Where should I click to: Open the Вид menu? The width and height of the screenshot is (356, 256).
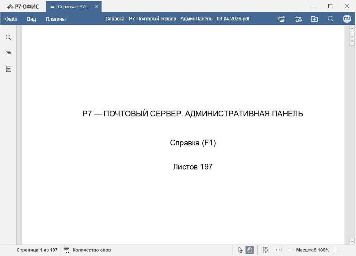[31, 19]
